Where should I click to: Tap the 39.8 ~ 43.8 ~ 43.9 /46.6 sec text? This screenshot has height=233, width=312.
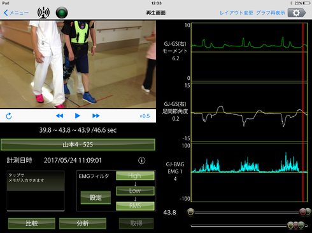78,130
